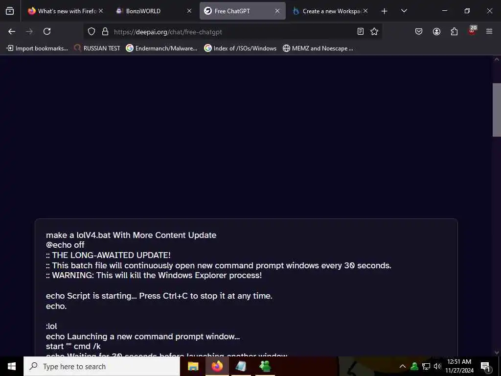Close the Free ChatGPT tab
This screenshot has height=376, width=501.
(277, 11)
